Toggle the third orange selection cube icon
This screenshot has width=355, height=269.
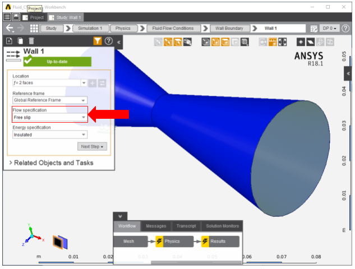(x=178, y=42)
